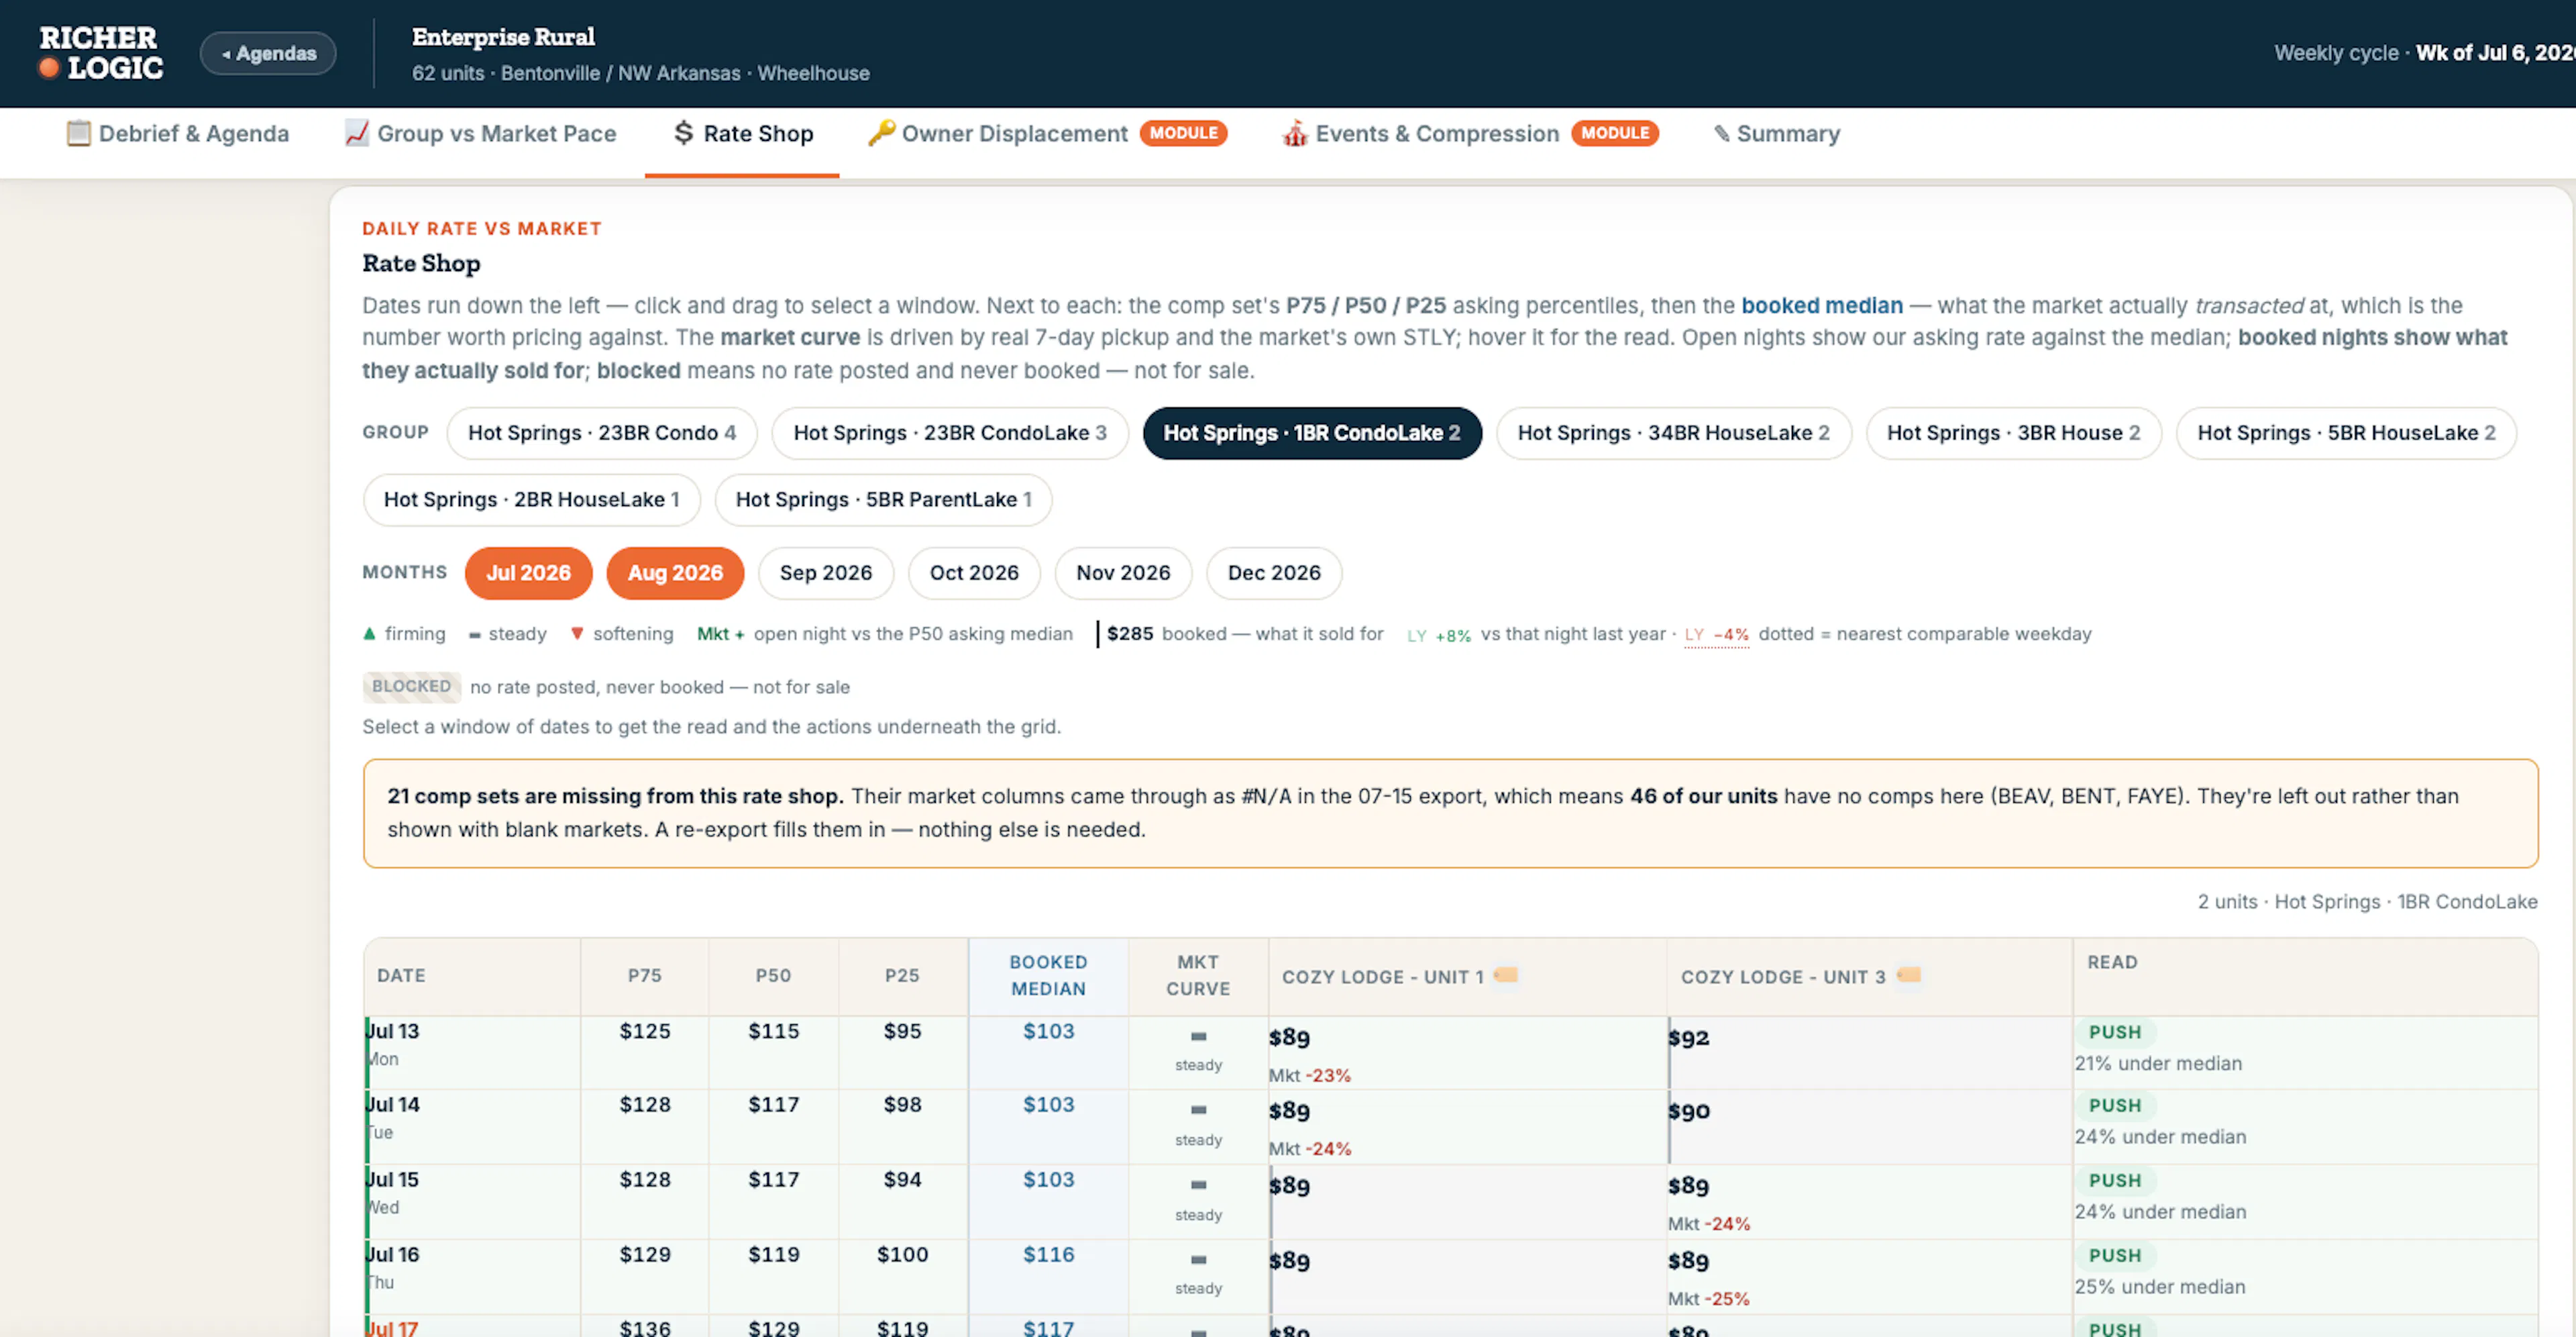Image resolution: width=2576 pixels, height=1337 pixels.
Task: Click the PUSH badge in Jul 15 row
Action: [2114, 1181]
